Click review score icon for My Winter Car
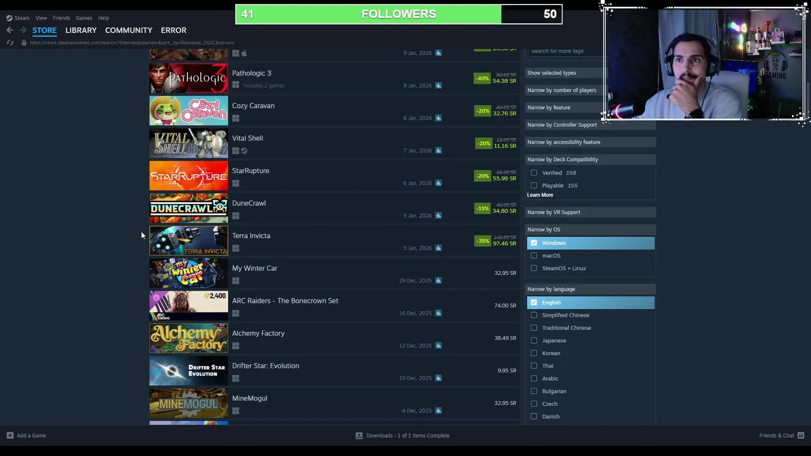Screen dimensions: 811x456 (438, 281)
